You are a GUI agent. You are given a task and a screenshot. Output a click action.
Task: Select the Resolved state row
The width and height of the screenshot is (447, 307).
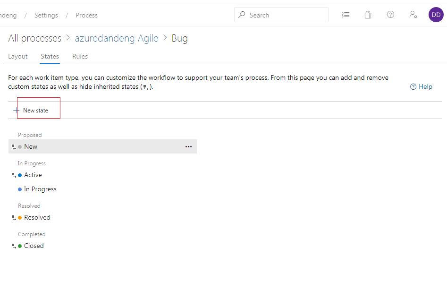[x=37, y=217]
